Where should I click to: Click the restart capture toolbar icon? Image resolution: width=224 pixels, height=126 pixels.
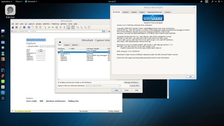point(20,27)
